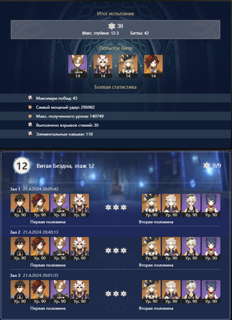Click the Gorou portrait under Попыток битв
The height and width of the screenshot is (320, 232).
tap(78, 66)
